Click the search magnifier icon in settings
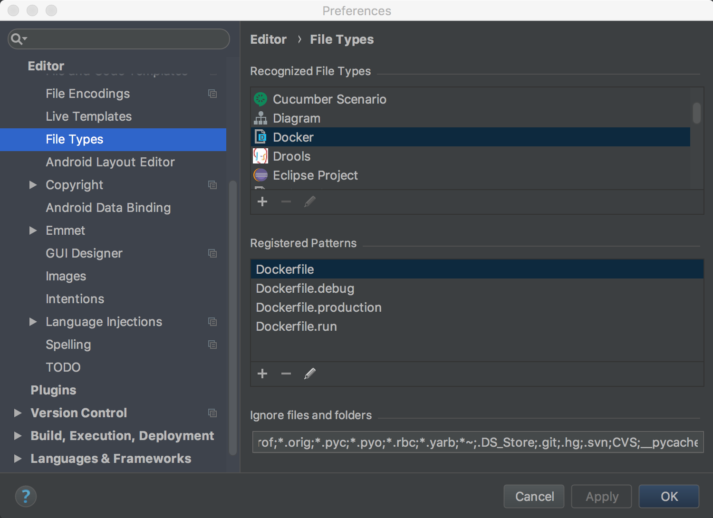 coord(18,39)
